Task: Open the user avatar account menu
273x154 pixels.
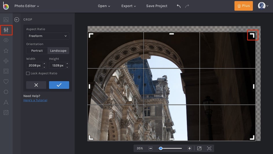Action: click(x=261, y=6)
